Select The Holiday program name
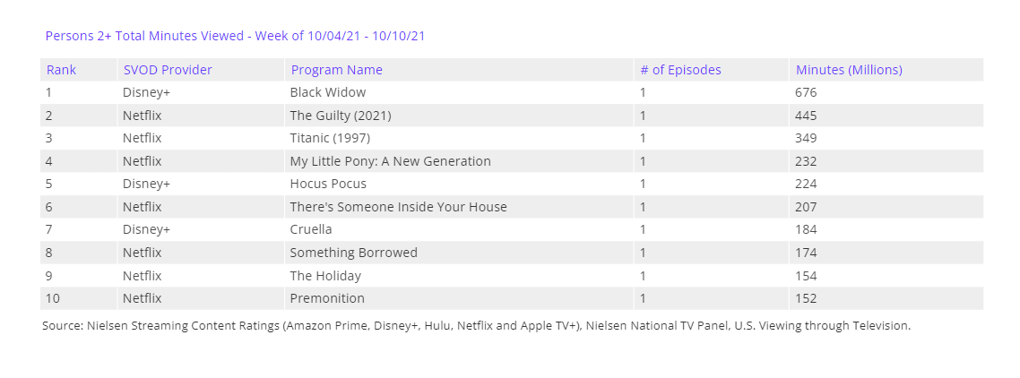 325,276
